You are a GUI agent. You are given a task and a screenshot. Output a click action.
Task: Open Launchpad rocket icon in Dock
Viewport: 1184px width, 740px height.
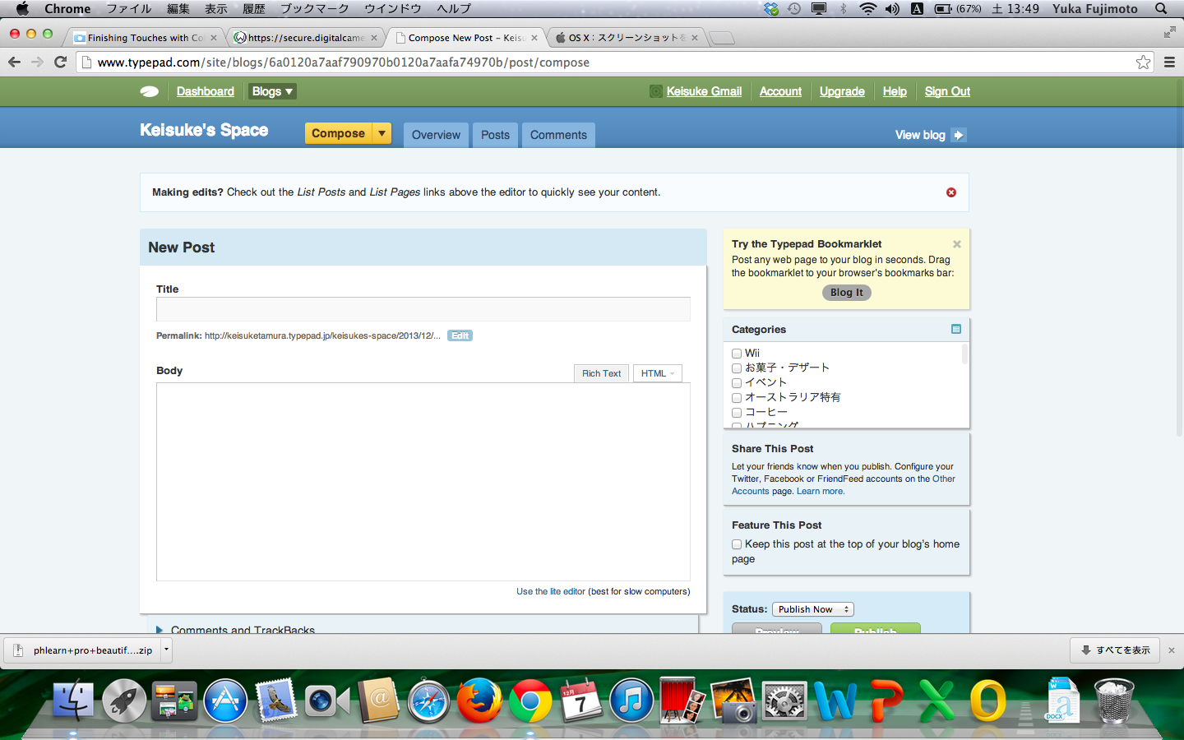[x=124, y=701]
